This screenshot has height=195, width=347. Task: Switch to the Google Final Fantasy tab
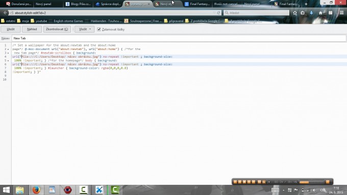click(x=197, y=4)
